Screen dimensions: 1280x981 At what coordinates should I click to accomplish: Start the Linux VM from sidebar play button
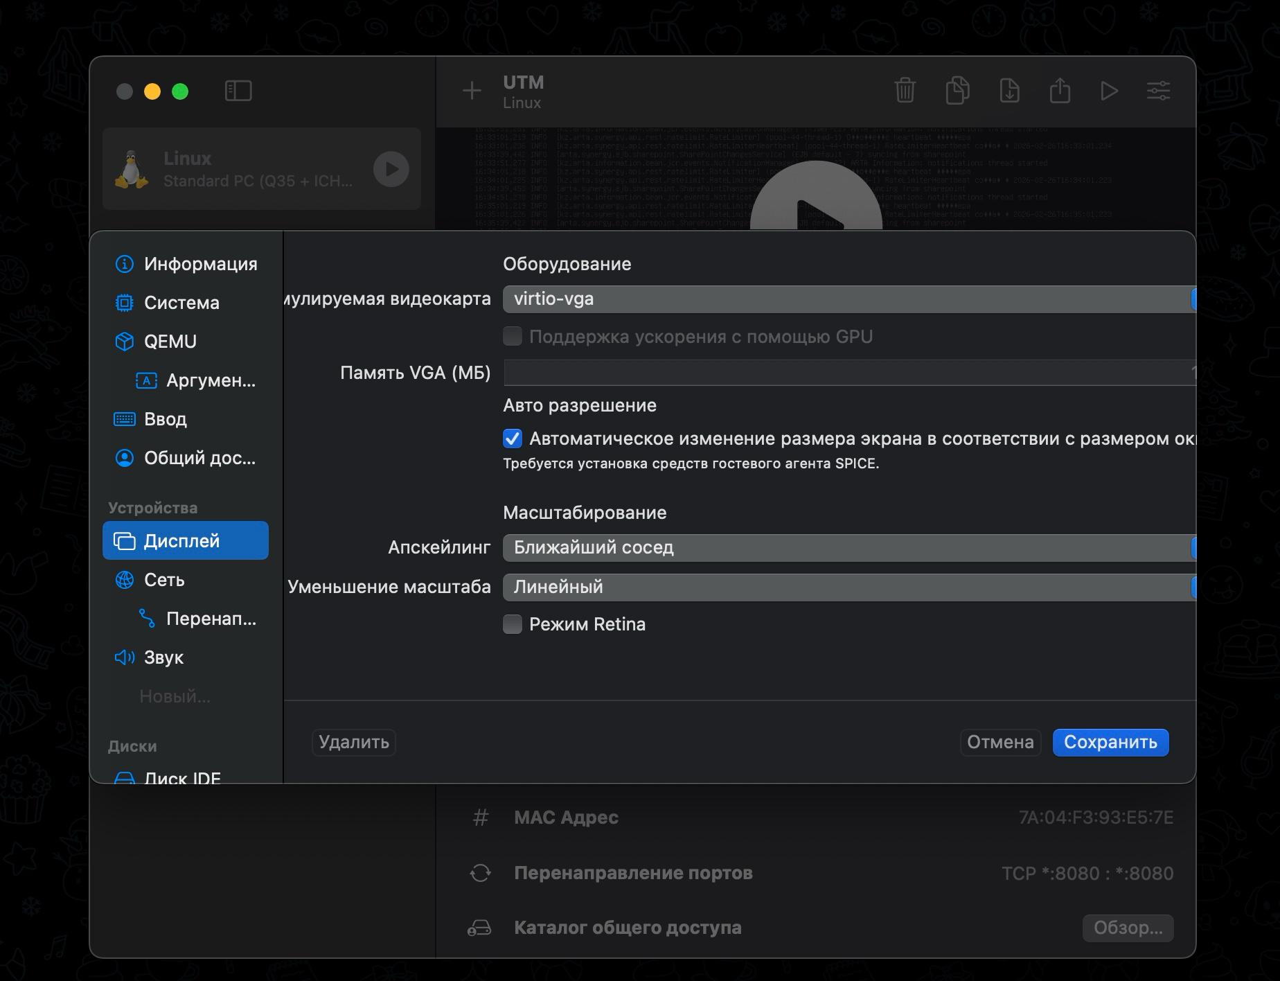click(x=391, y=169)
